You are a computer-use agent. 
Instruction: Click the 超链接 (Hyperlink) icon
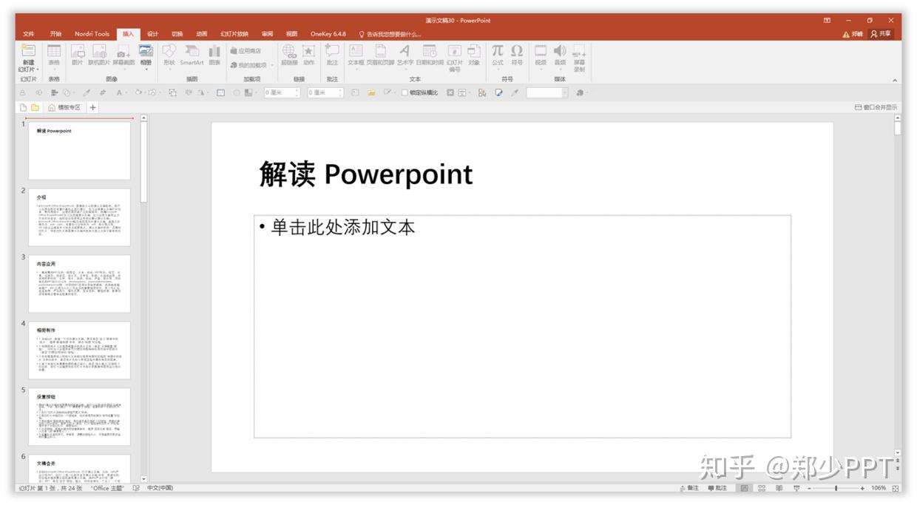click(288, 51)
